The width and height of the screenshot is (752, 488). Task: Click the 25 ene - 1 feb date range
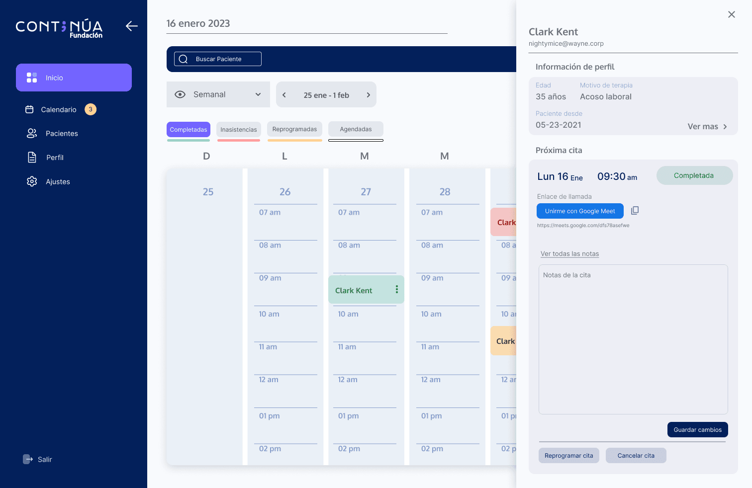[326, 95]
